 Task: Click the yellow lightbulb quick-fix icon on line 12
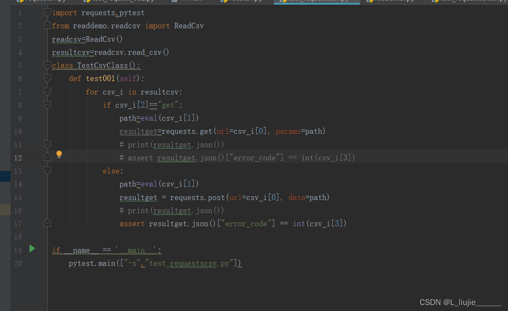tap(59, 155)
